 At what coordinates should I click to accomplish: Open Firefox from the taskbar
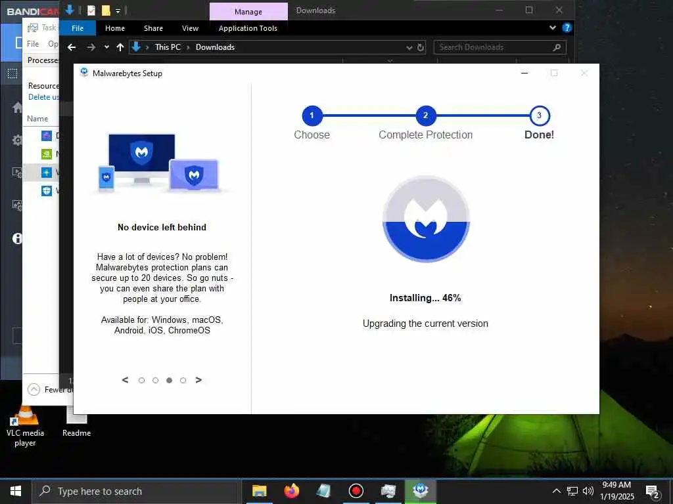[291, 491]
